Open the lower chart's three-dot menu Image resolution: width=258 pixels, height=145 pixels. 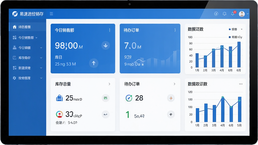(241, 84)
